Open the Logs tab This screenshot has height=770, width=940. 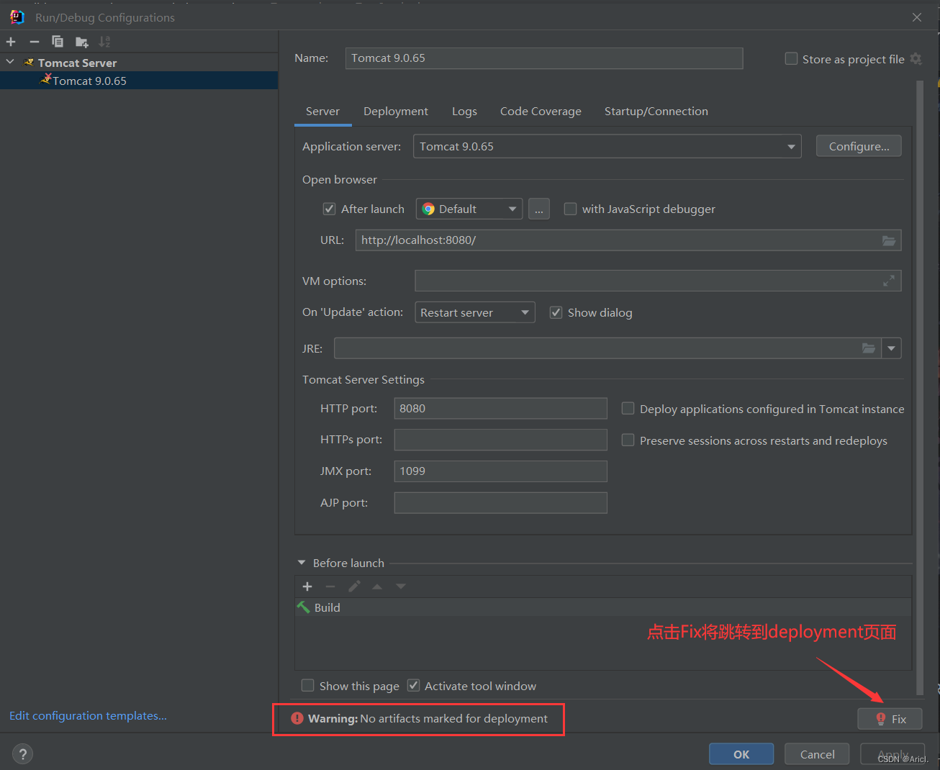pos(464,112)
